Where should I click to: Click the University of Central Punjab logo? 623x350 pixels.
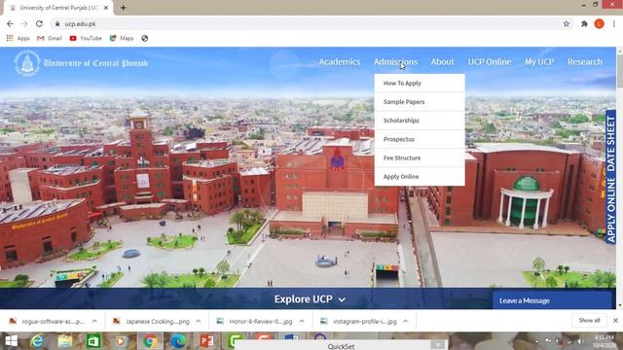tap(81, 62)
